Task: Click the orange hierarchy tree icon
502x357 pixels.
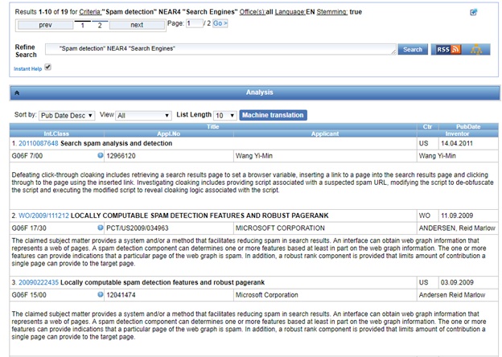Action: pos(476,50)
